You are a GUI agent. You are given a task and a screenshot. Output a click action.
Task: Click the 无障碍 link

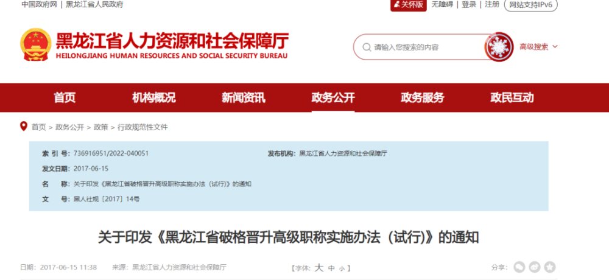pos(442,5)
